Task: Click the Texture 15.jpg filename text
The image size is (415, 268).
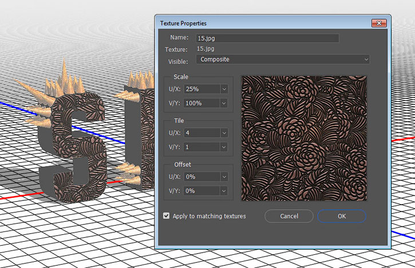Action: (x=205, y=49)
